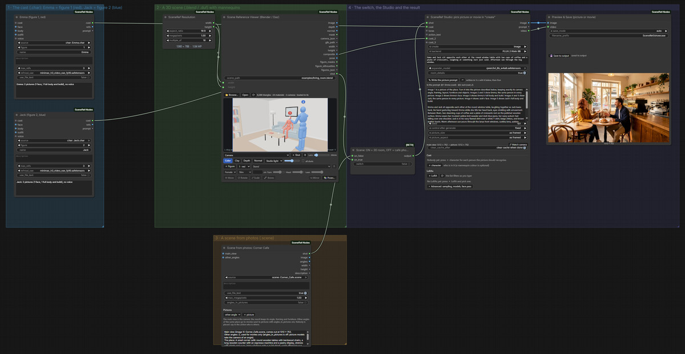Click the + character button under Cast
685x354 pixels.
point(434,165)
